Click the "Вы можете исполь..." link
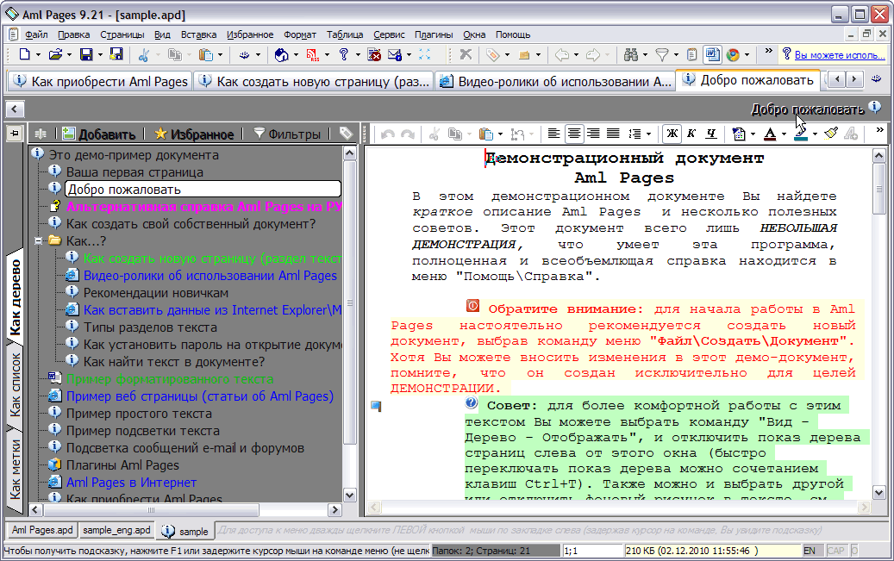894x561 pixels. pos(840,55)
